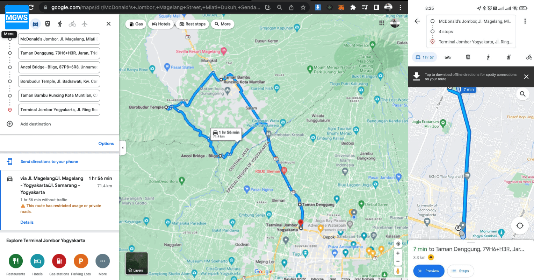The width and height of the screenshot is (534, 280).
Task: Select walking travel mode in desktop panel
Action: coord(60,24)
